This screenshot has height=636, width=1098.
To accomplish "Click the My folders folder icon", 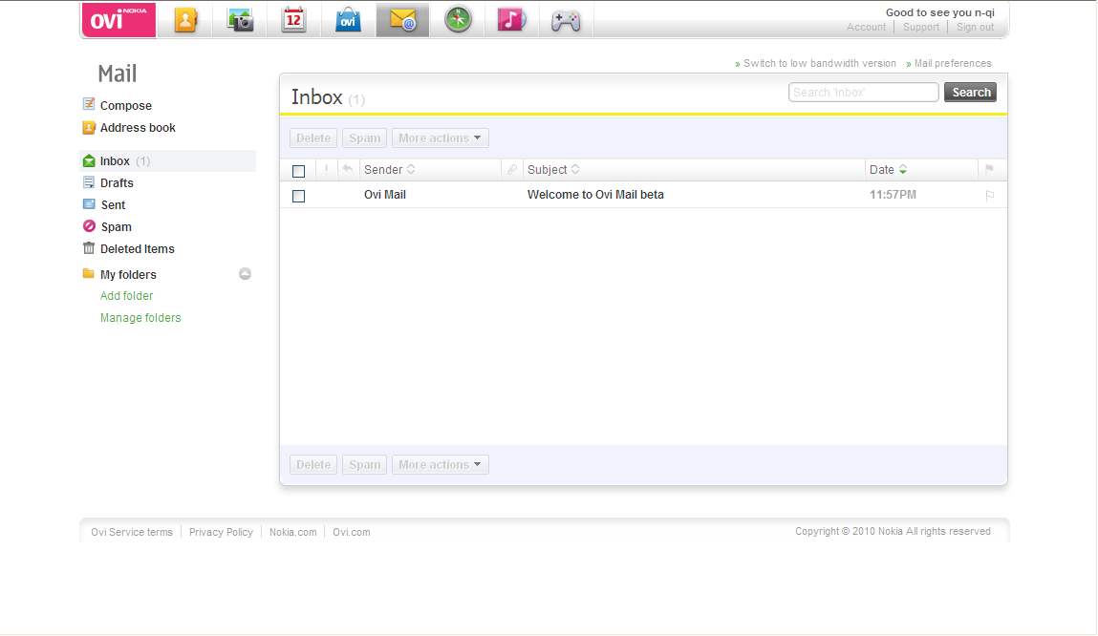I will click(x=88, y=273).
